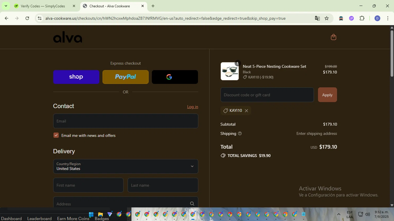Open the Chrome profile D avatar
The height and width of the screenshot is (221, 394).
(x=377, y=18)
